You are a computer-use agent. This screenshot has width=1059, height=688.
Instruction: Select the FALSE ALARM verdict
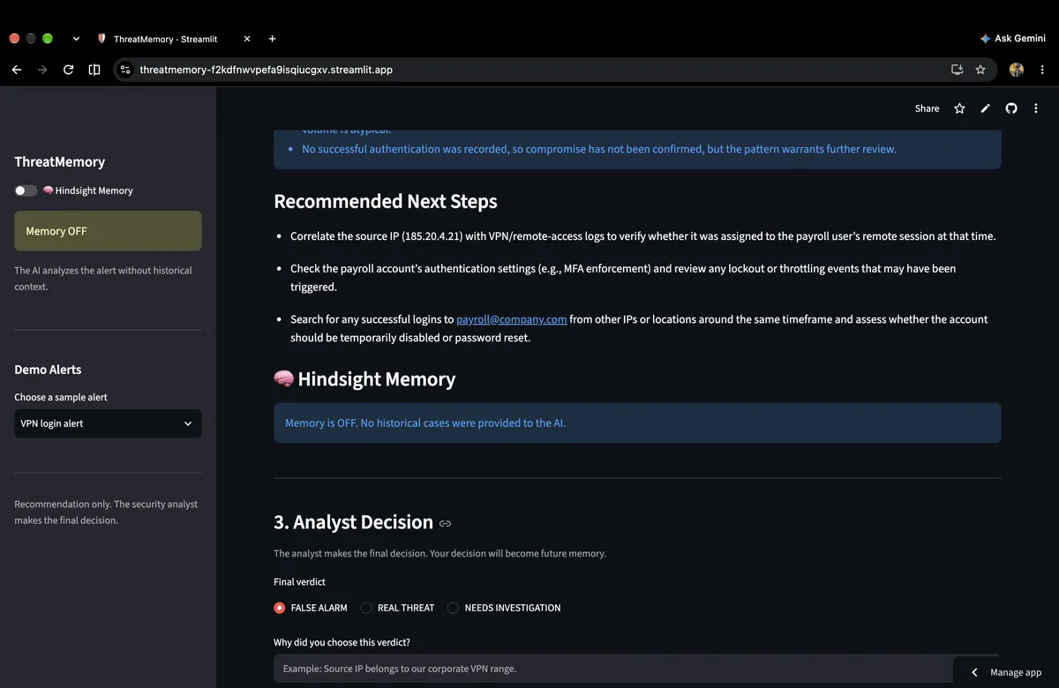coord(311,608)
